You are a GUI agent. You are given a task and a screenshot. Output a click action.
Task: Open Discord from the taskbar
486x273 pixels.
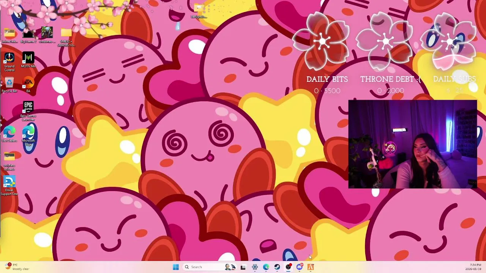[x=300, y=267]
